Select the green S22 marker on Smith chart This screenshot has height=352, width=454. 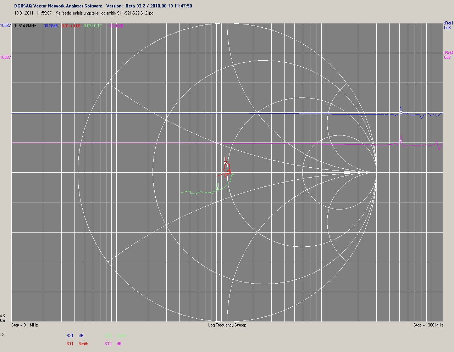(x=217, y=187)
